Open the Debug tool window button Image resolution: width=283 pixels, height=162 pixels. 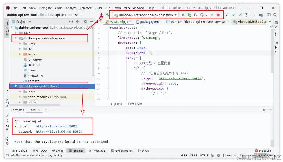[x=19, y=151]
